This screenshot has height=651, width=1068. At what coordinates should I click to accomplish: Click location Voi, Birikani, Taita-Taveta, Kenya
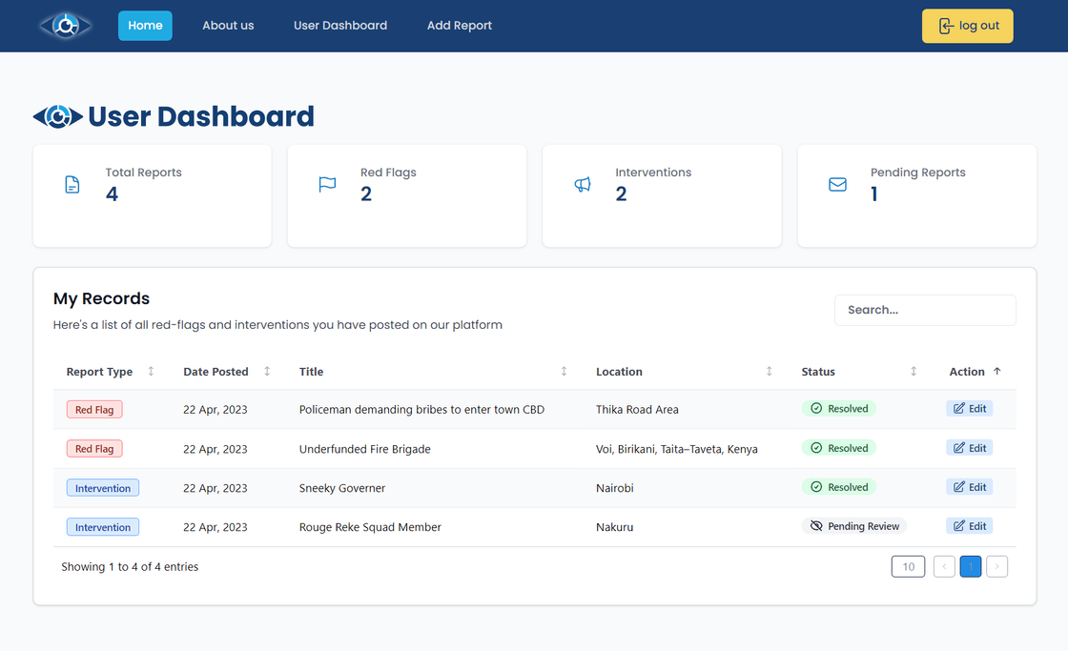676,449
